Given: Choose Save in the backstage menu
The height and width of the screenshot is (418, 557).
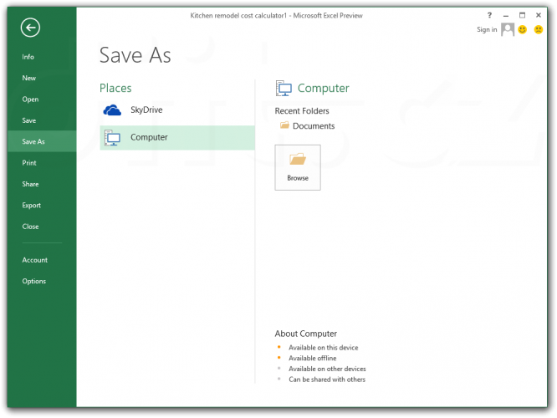Looking at the screenshot, I should click(x=28, y=120).
